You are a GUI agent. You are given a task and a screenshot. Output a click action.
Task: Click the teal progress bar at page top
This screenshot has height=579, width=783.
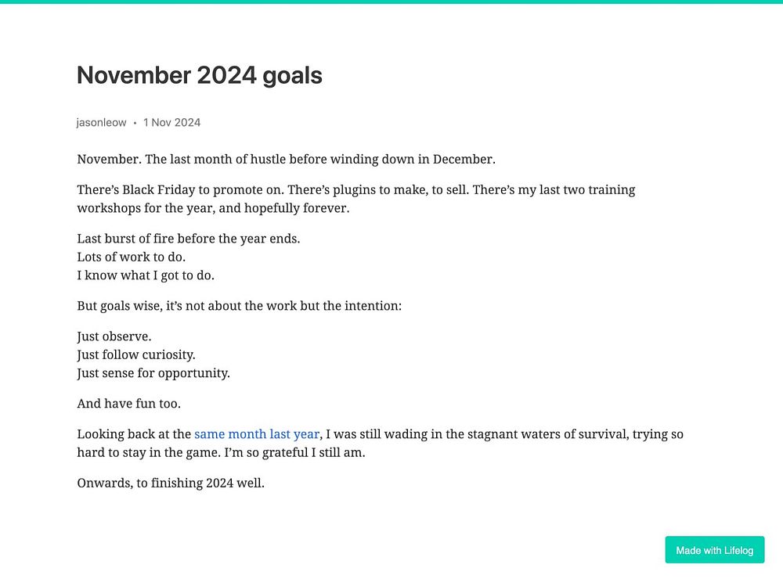click(391, 2)
